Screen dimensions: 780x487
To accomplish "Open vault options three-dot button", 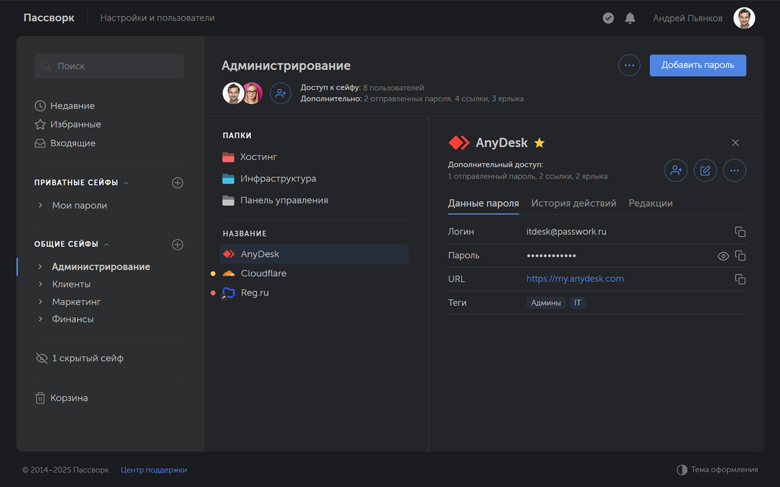I will click(x=629, y=65).
